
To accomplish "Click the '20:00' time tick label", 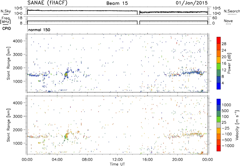I will 177,160.
